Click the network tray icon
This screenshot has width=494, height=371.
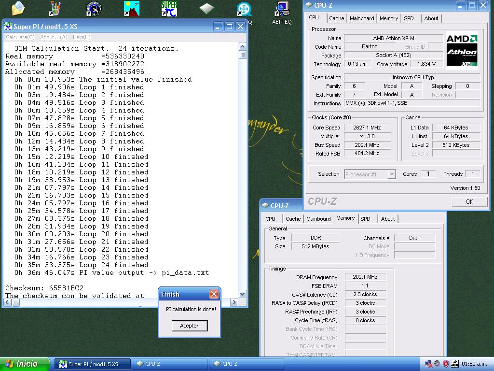428,364
